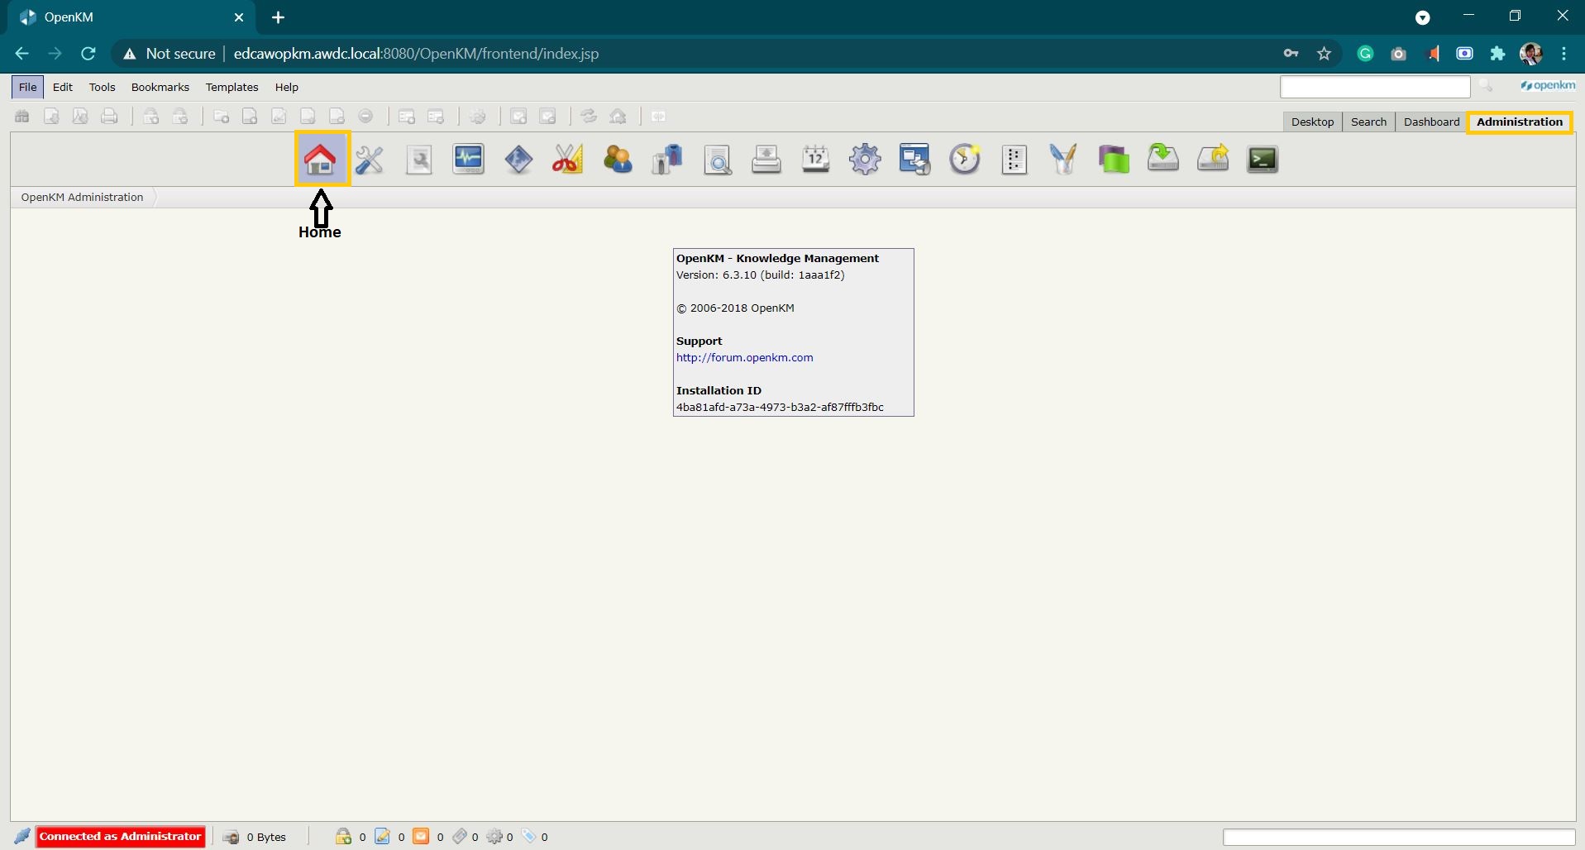Screen dimensions: 1585x850
Task: Click the orange mail subscriptions status icon
Action: click(x=421, y=837)
